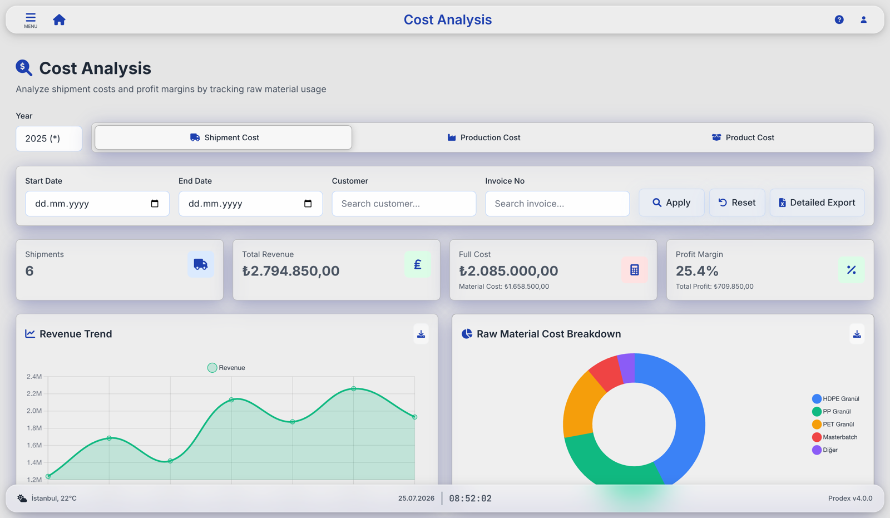Click the Profit Margin percent icon

pos(851,270)
